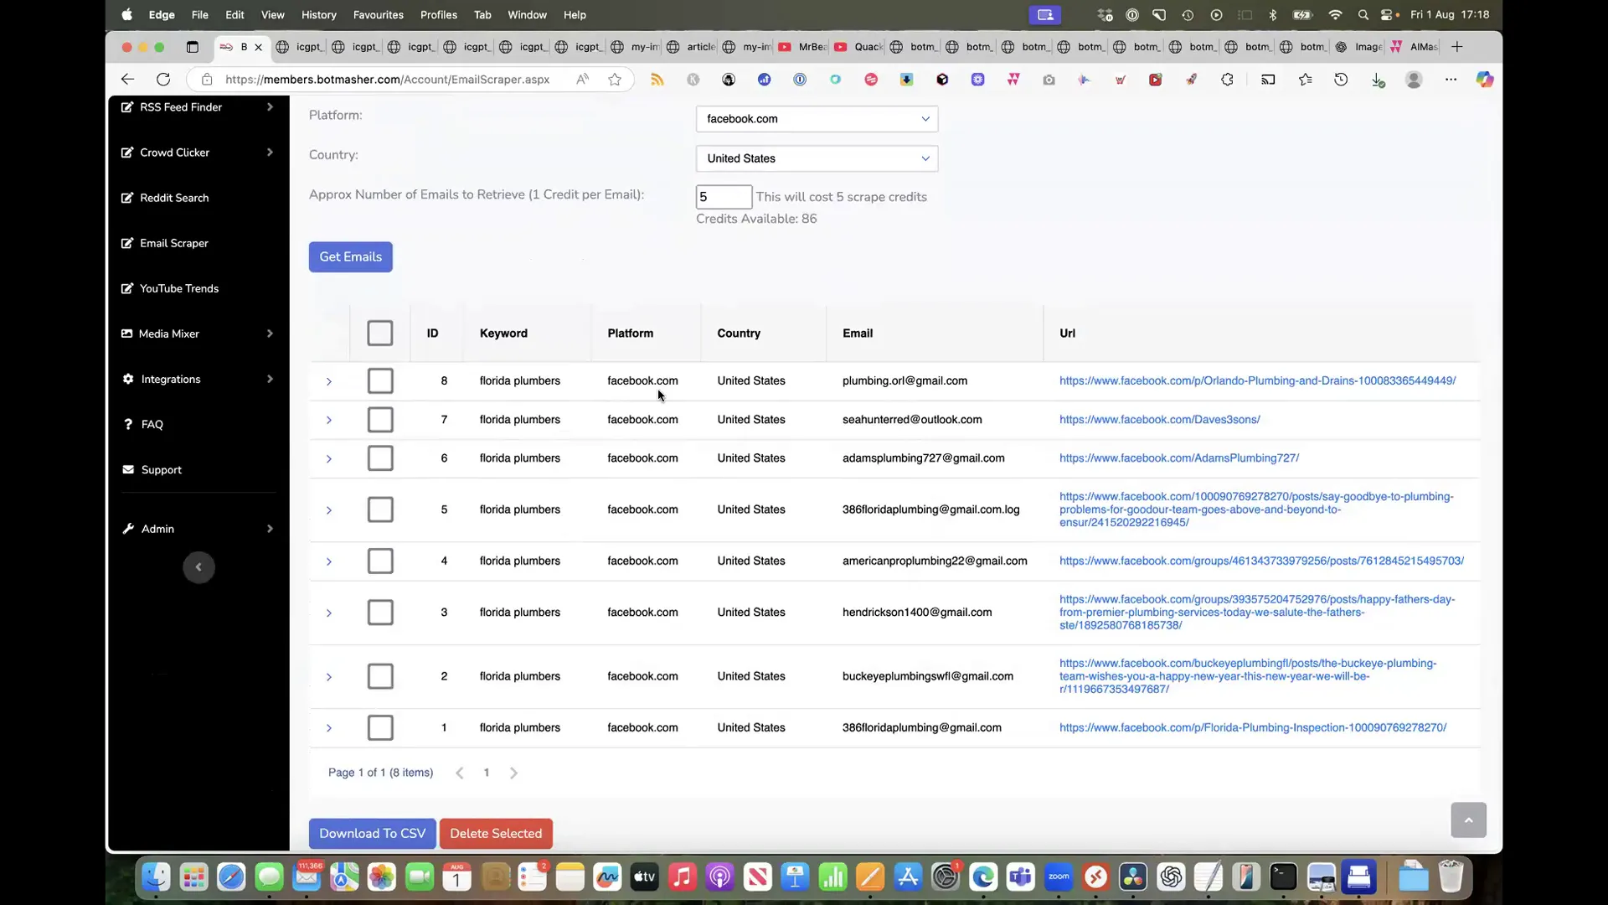This screenshot has height=905, width=1608.
Task: Check the box for adamsplumbing727 row
Action: 380,458
